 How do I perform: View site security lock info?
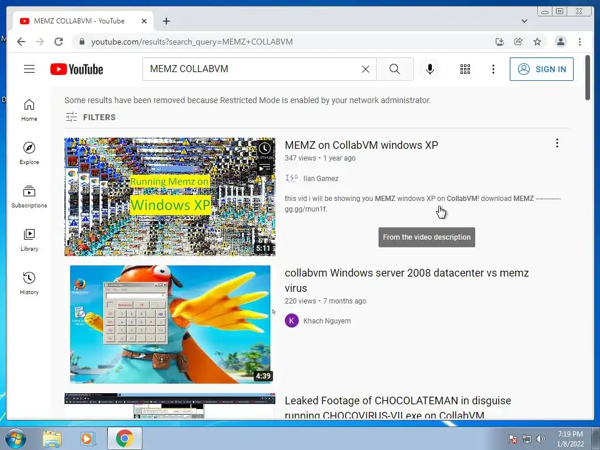81,42
